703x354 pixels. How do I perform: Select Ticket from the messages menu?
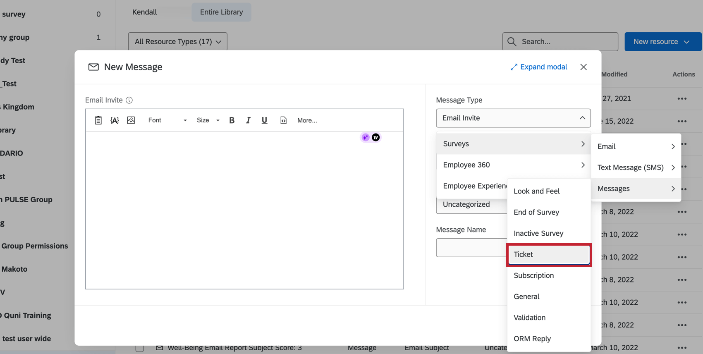point(548,255)
